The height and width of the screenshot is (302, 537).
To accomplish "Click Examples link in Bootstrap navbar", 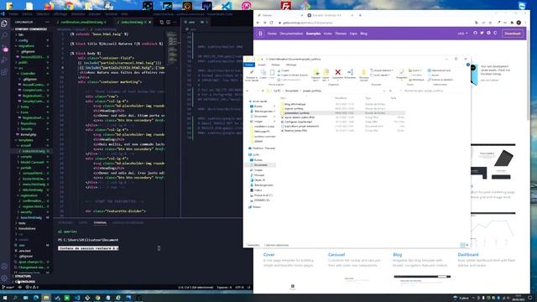I will [x=313, y=34].
